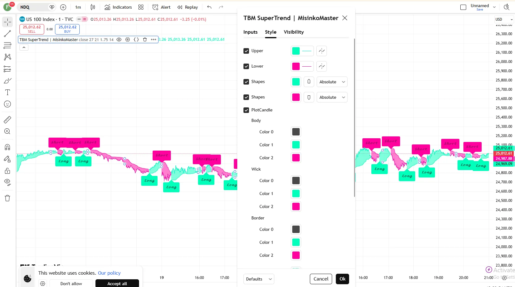This screenshot has width=515, height=287.
Task: Select the text annotation tool
Action: 7,92
